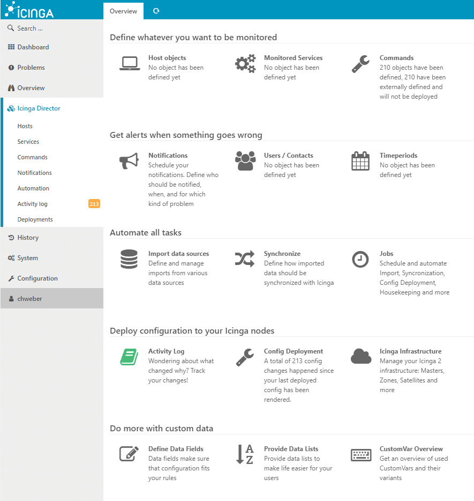
Task: Open the Provide Data Lists link
Action: 291,449
